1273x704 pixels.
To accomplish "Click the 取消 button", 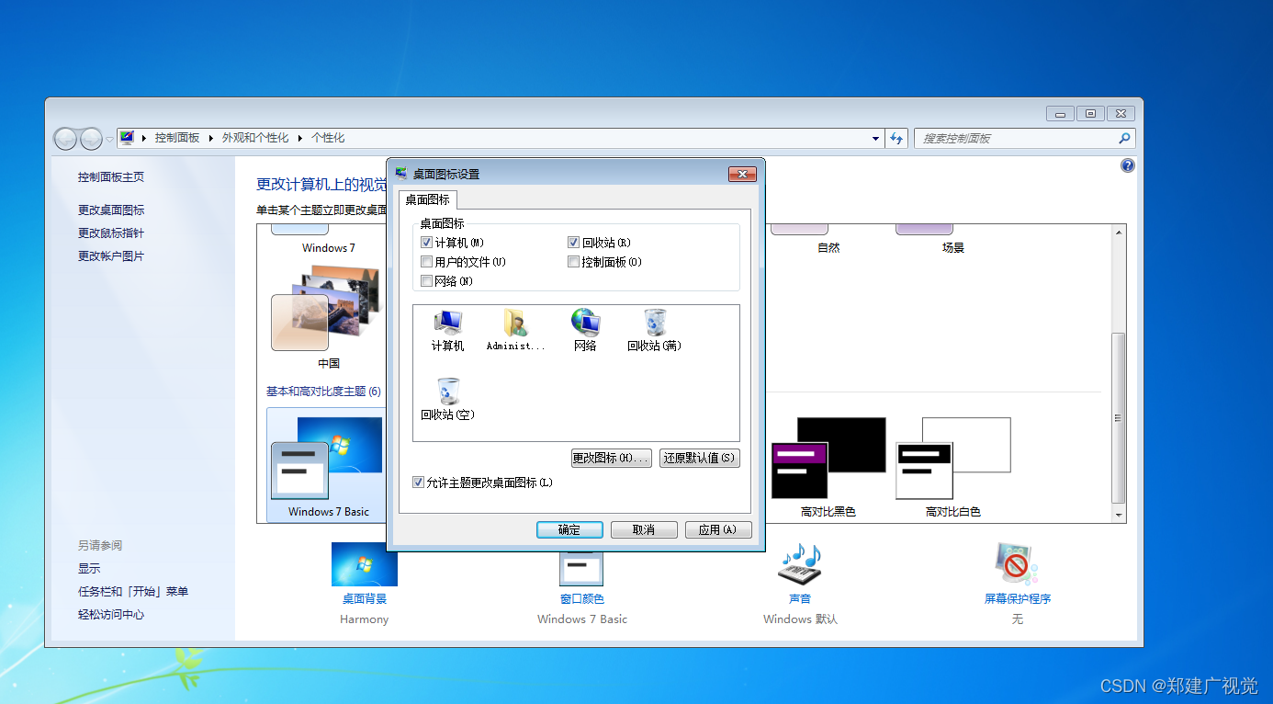I will [x=644, y=530].
